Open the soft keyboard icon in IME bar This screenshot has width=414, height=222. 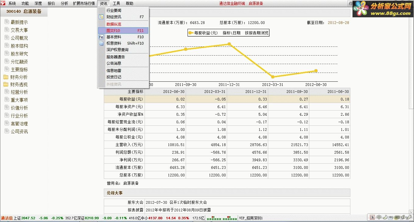click(397, 217)
